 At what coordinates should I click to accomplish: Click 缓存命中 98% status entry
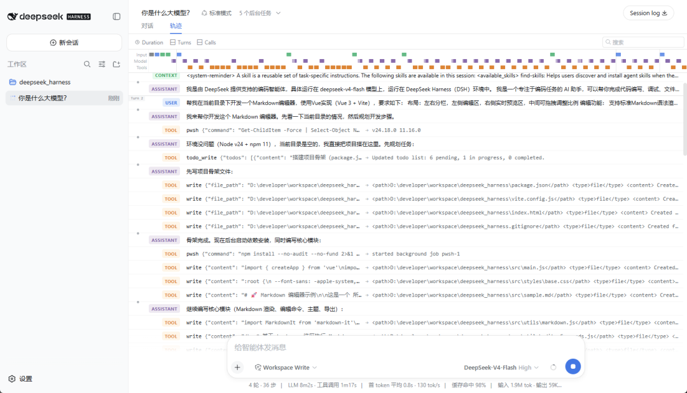469,385
